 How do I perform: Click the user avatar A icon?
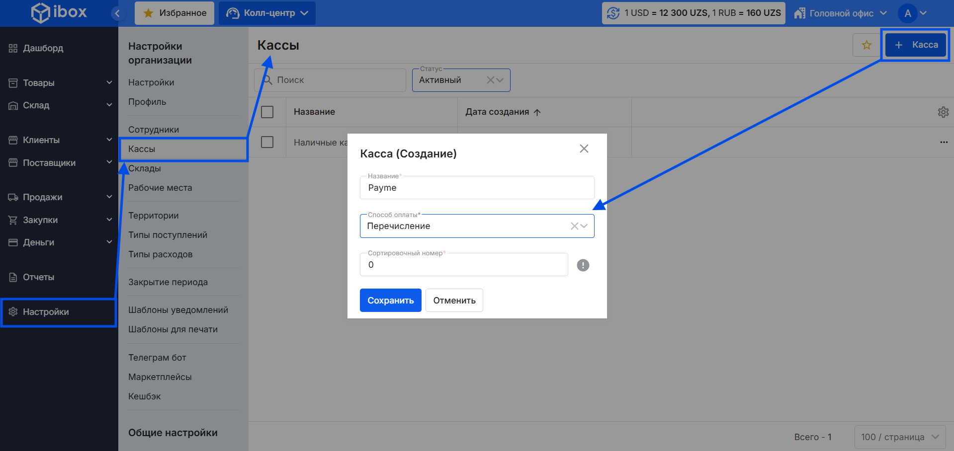click(907, 13)
